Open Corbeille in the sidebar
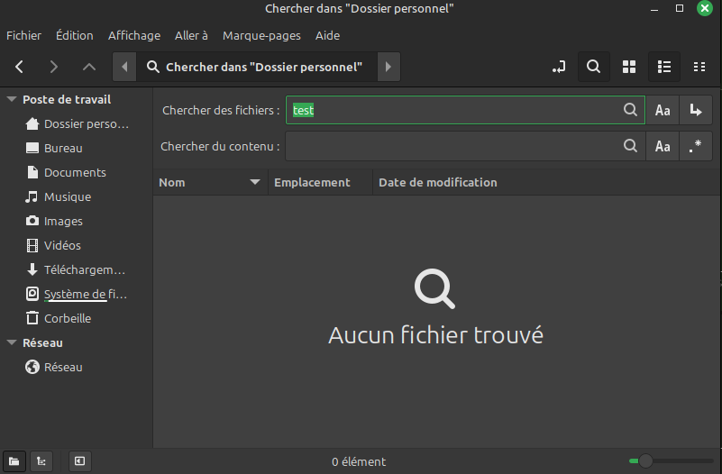The height and width of the screenshot is (474, 722). [68, 319]
